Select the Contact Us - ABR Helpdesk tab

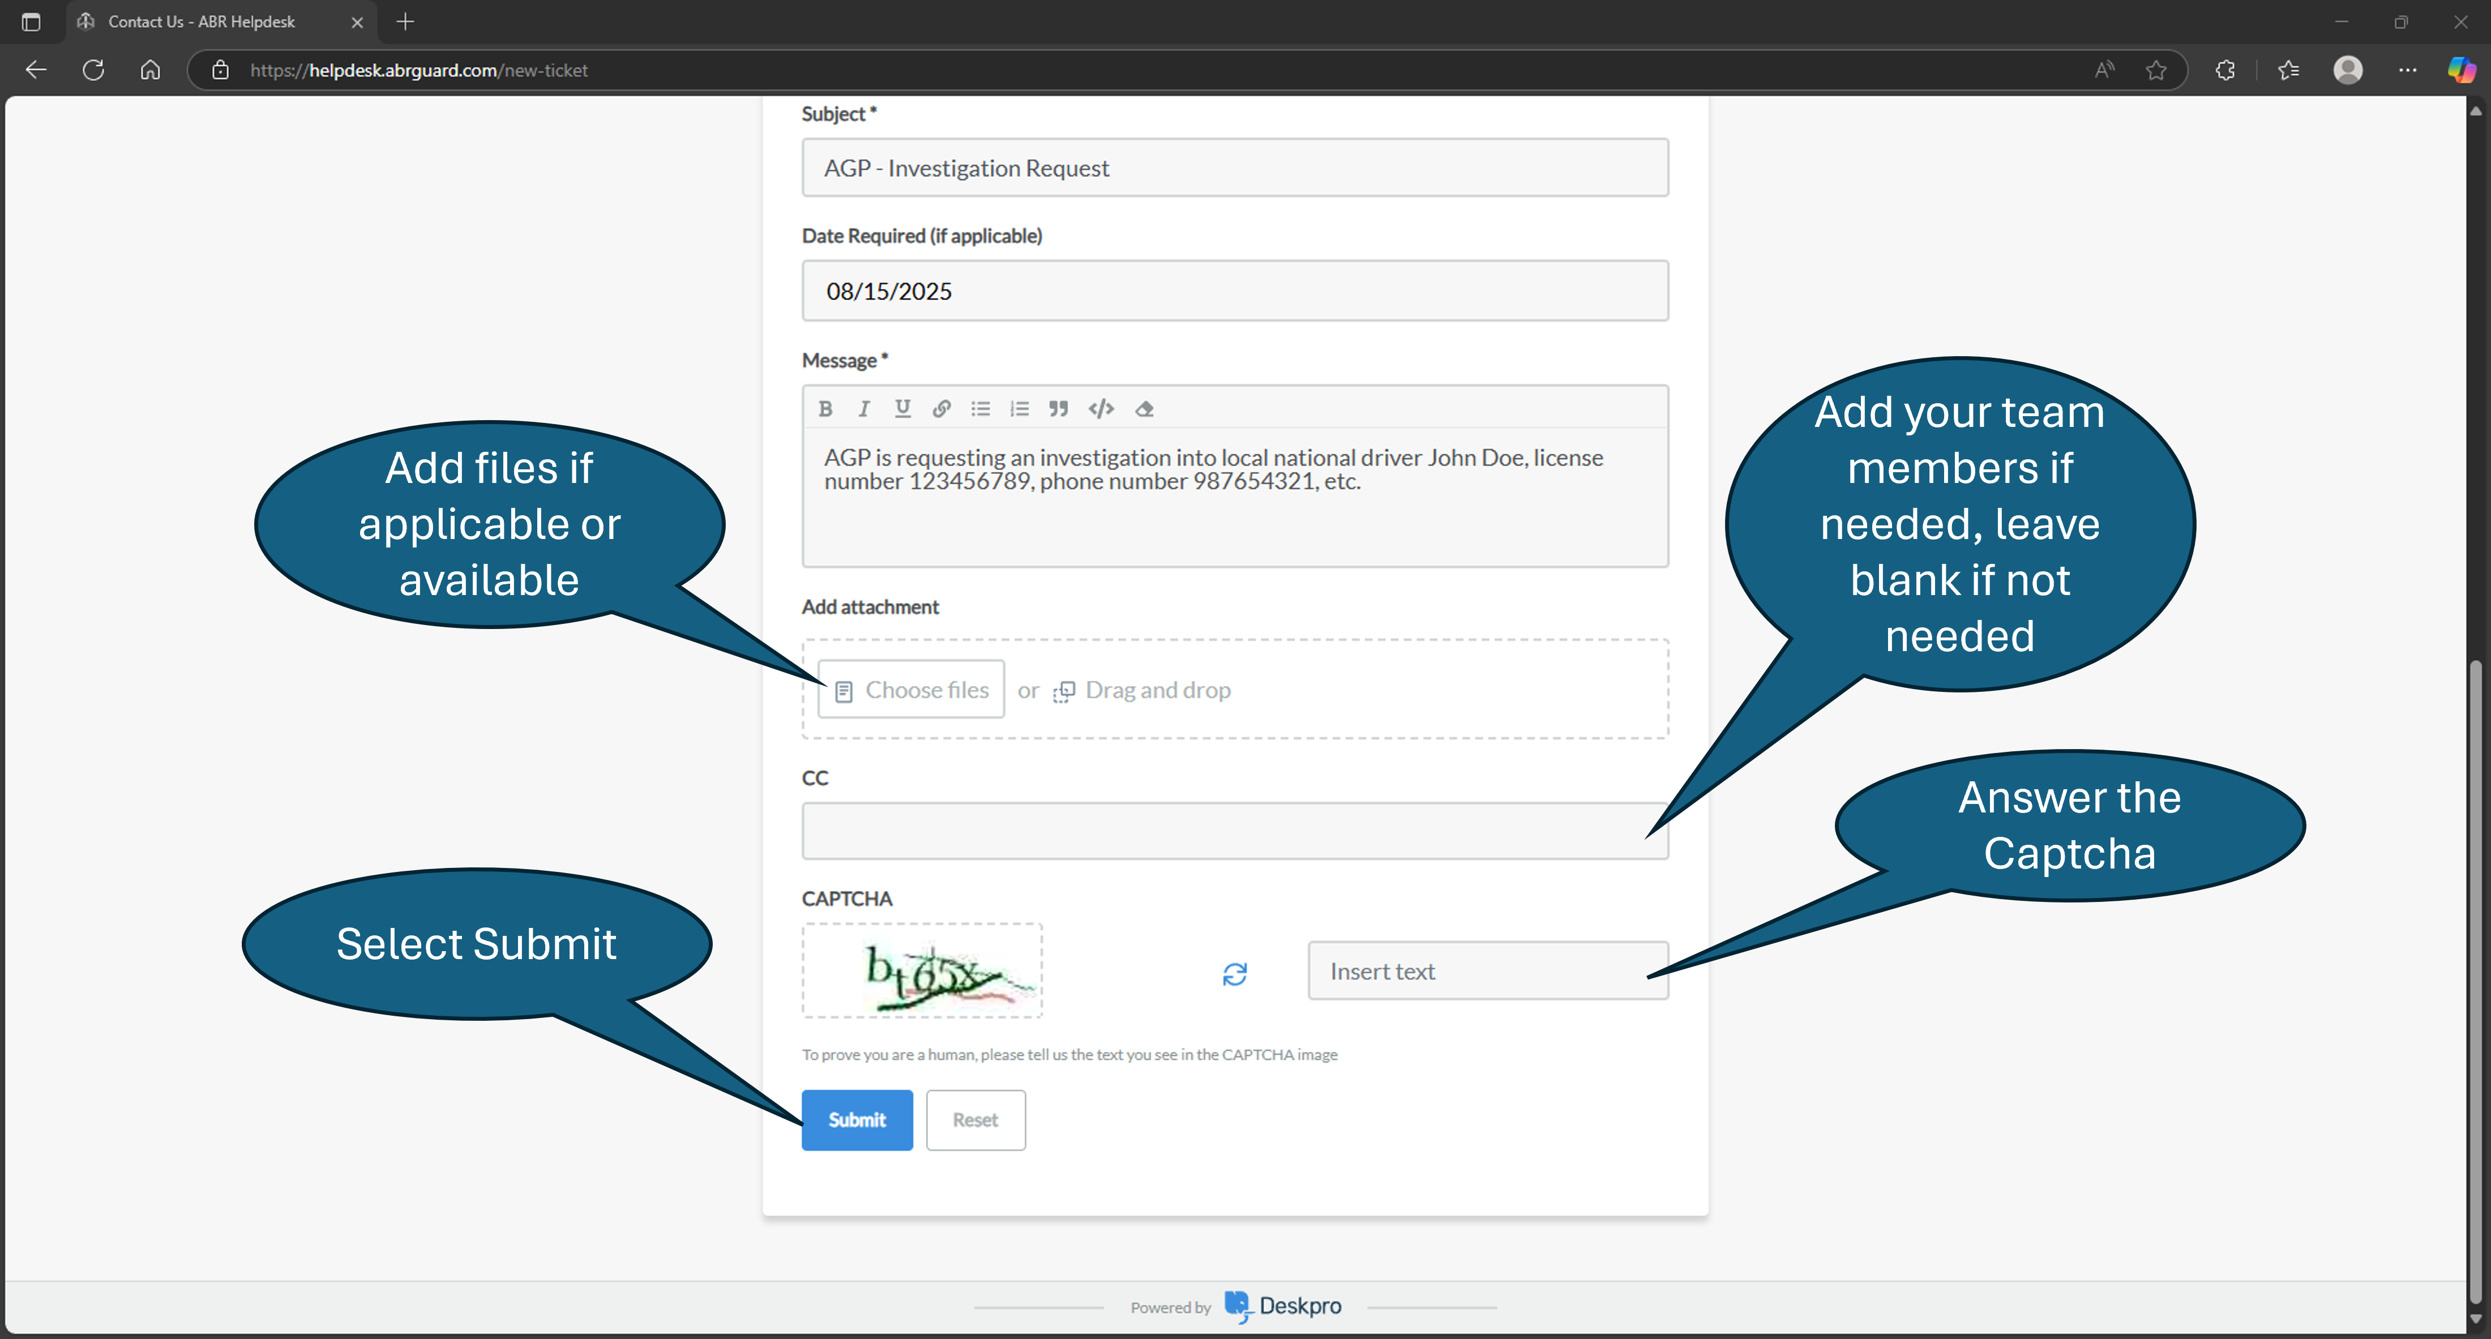coord(221,22)
